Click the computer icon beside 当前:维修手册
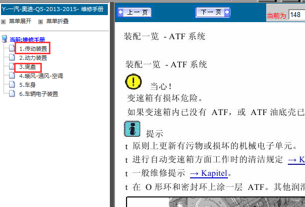The height and width of the screenshot is (207, 305). point(5,39)
